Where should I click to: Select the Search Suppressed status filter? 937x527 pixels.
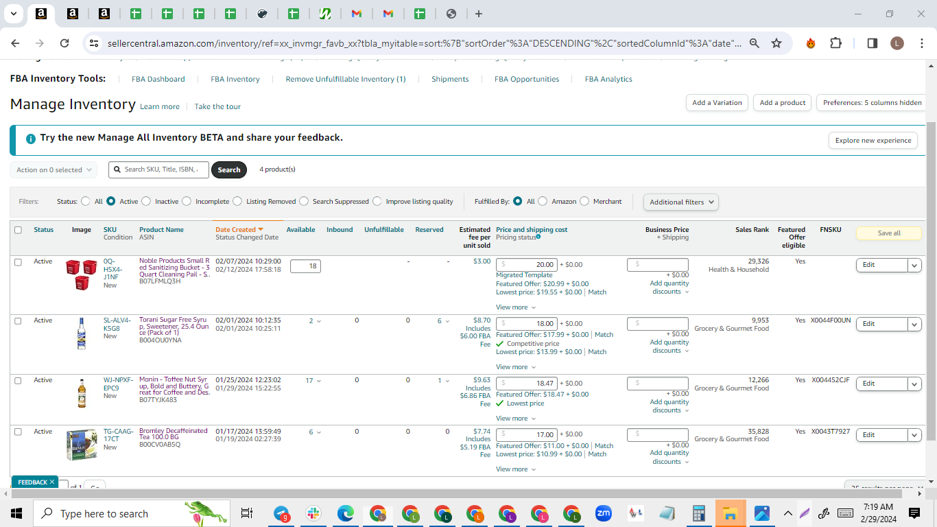click(x=304, y=202)
